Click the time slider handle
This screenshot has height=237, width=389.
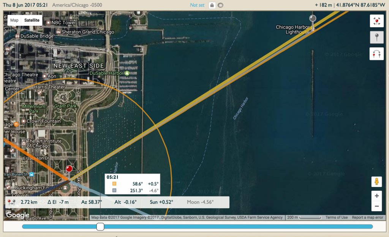100,226
